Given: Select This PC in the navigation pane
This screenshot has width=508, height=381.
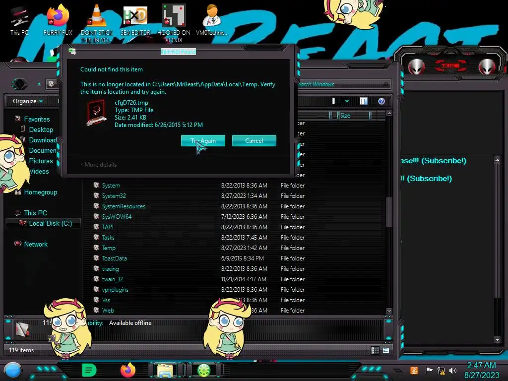Looking at the screenshot, I should coord(35,213).
